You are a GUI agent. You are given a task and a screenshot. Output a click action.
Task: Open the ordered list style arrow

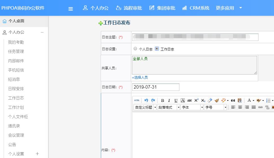(x=273, y=100)
